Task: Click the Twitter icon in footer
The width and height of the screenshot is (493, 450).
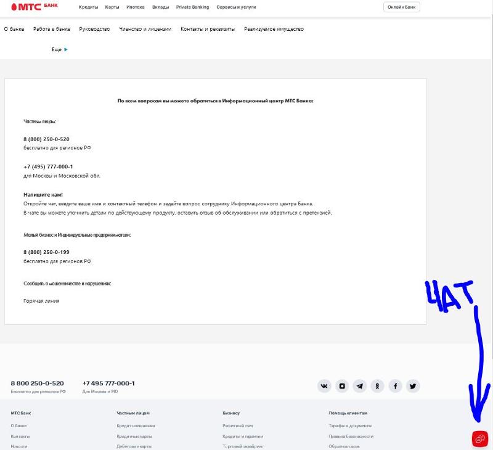Action: coord(413,385)
